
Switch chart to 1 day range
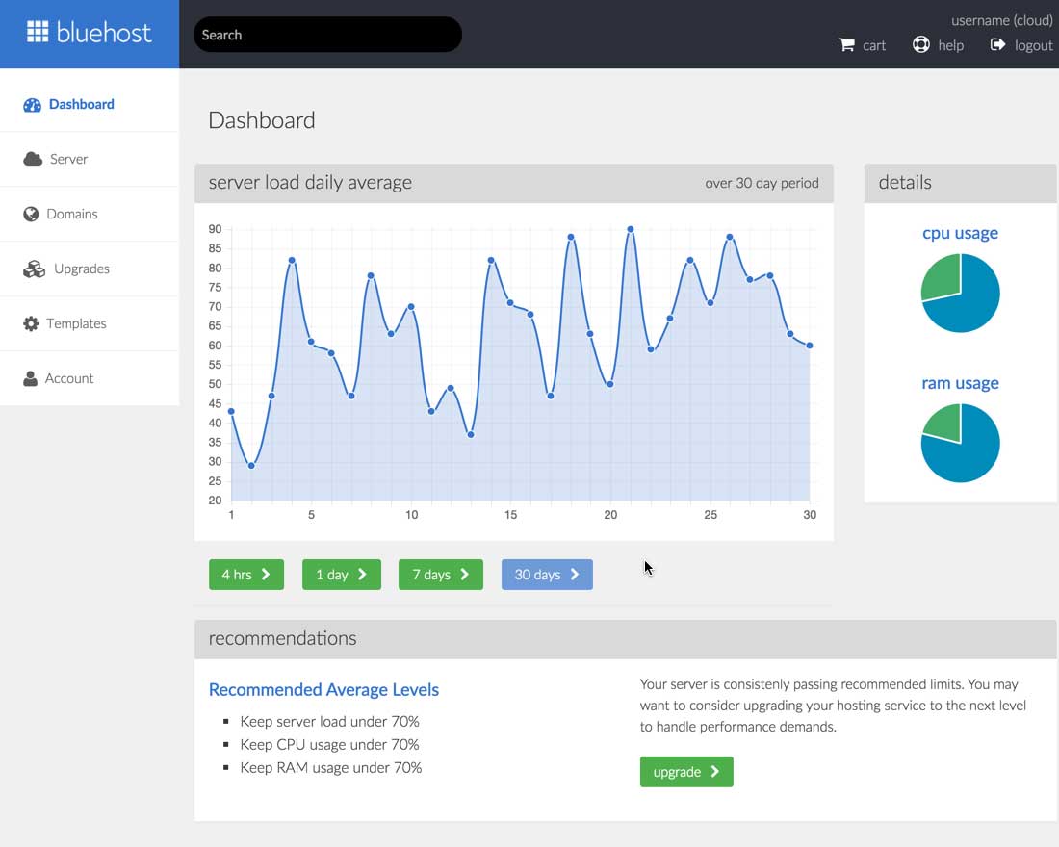click(342, 574)
